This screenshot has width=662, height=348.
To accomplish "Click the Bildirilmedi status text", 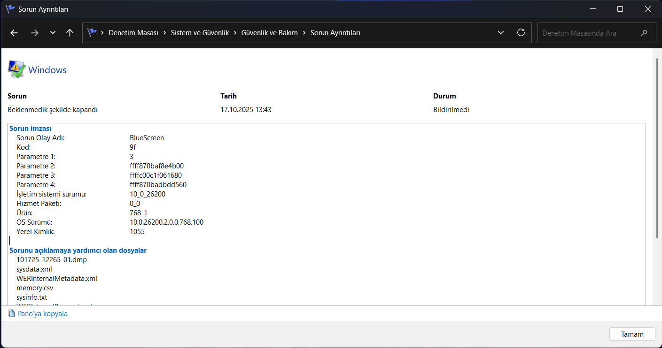I will (x=451, y=110).
